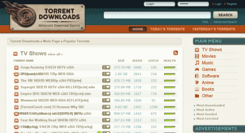Click the Anime category icon
The height and width of the screenshot is (133, 245).
197,82
